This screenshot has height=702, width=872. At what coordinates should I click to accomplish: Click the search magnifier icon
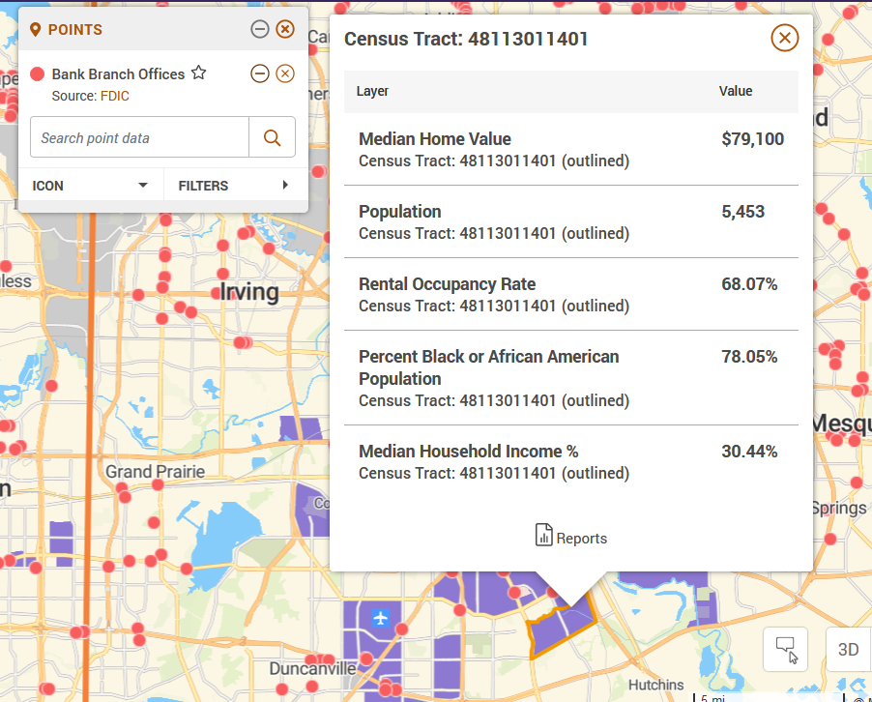(x=272, y=137)
